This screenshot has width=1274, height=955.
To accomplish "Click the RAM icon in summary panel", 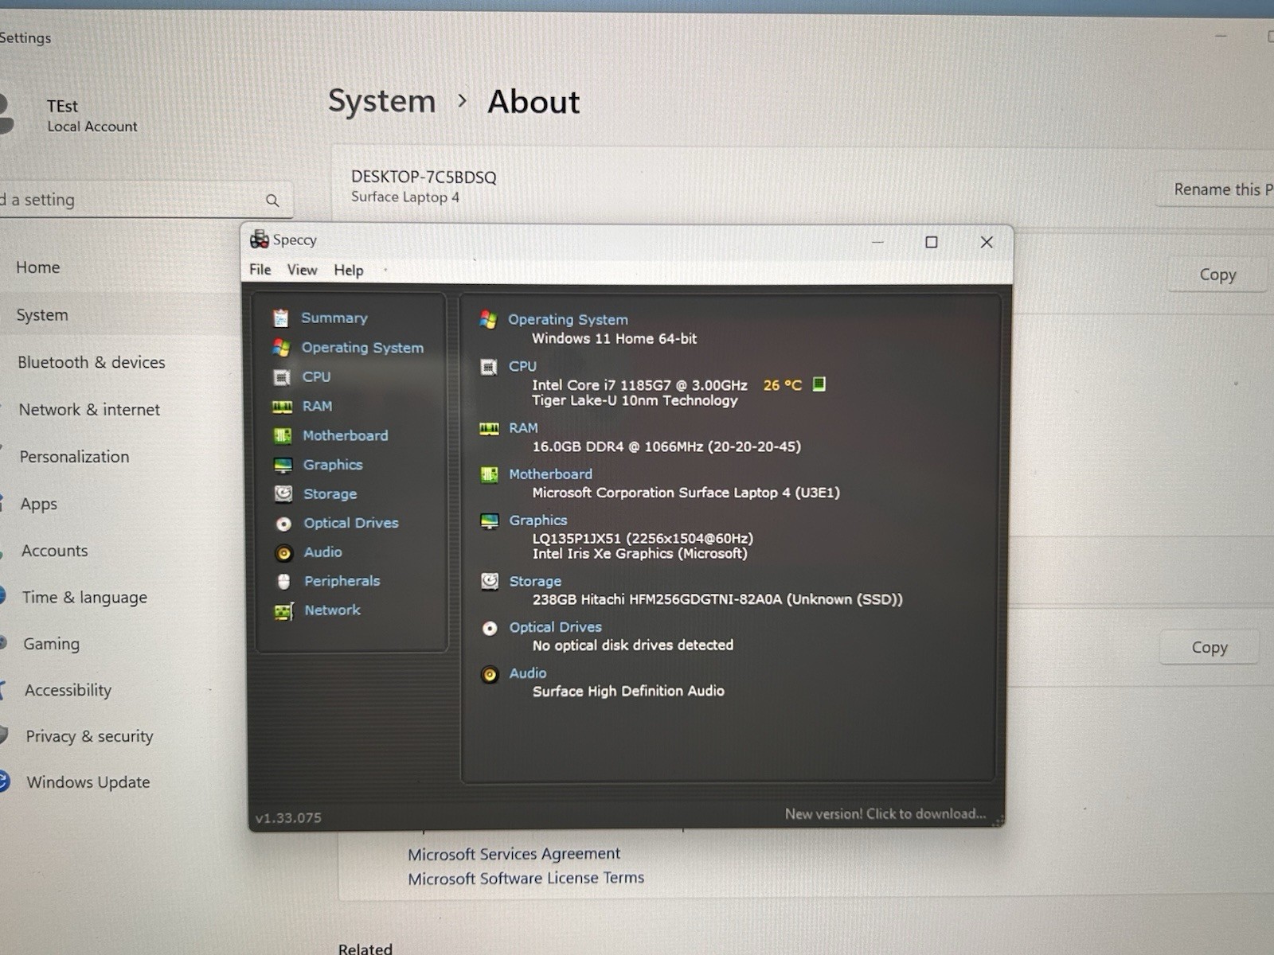I will click(489, 429).
